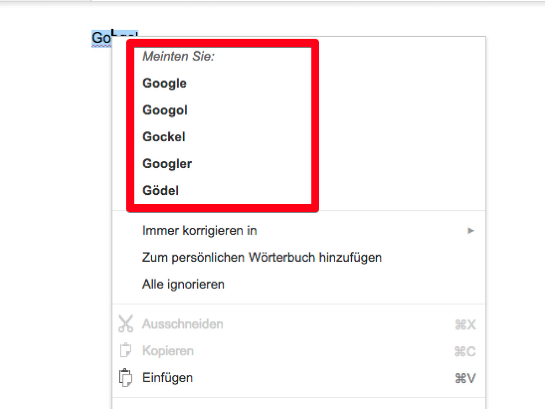Screen dimensions: 545x409
Task: Click the Meinten Sie: heading
Action: [178, 57]
